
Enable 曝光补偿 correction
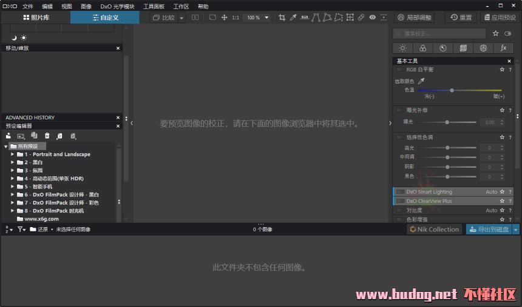click(400, 110)
